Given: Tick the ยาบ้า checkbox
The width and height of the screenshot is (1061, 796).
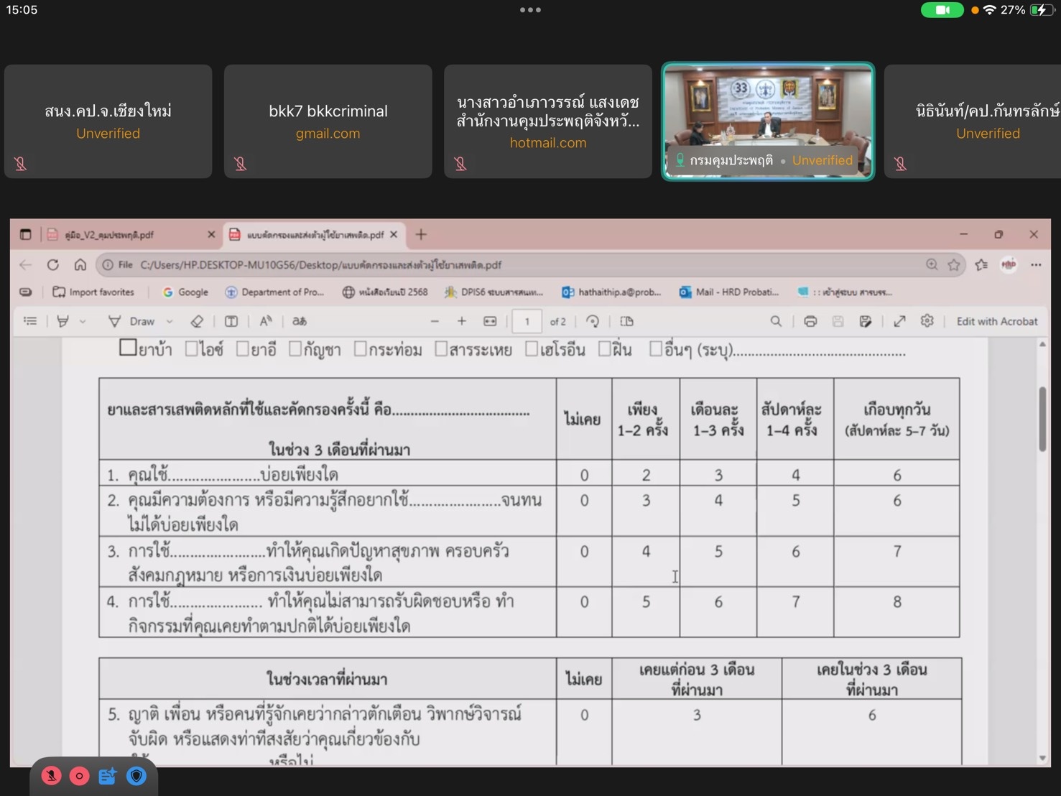Looking at the screenshot, I should click(128, 348).
